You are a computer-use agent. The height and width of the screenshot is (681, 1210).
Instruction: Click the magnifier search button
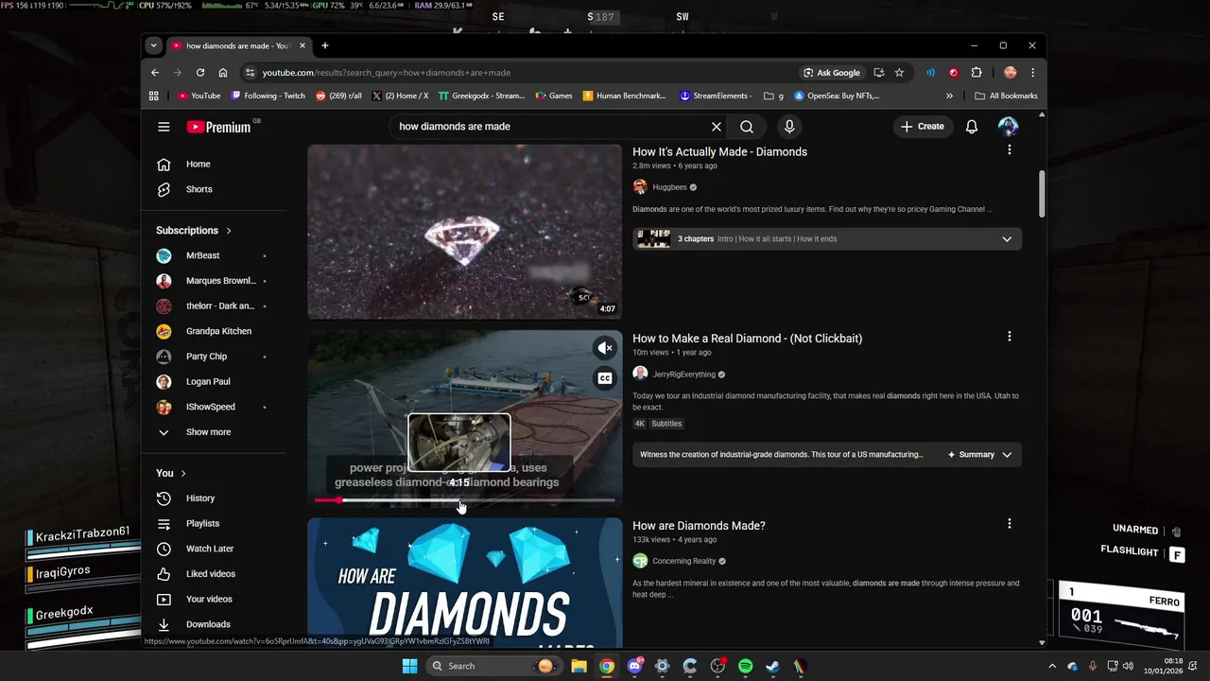(747, 127)
